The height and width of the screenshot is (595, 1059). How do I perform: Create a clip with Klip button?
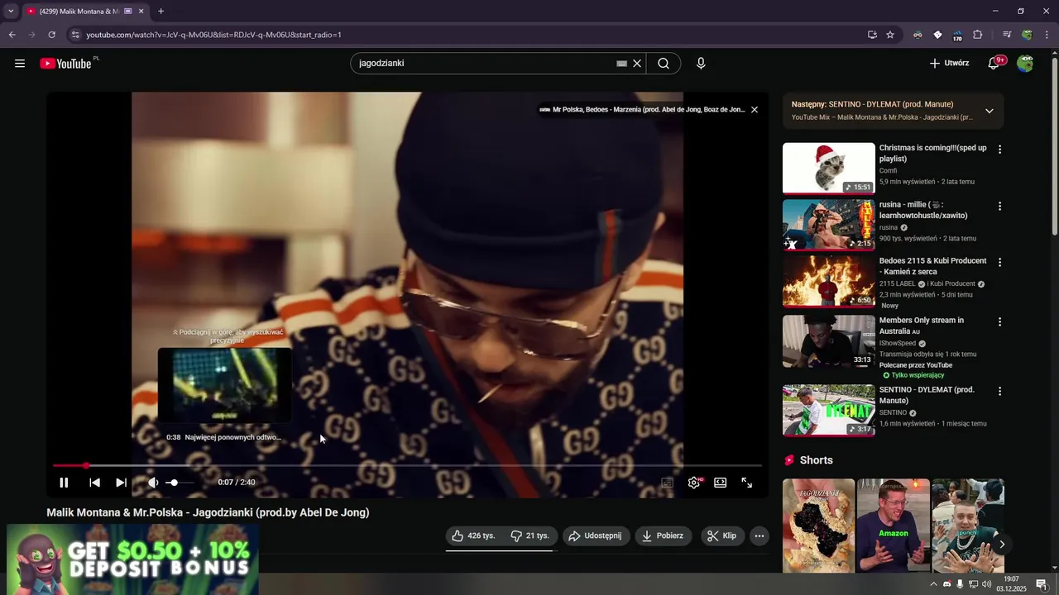(x=722, y=535)
